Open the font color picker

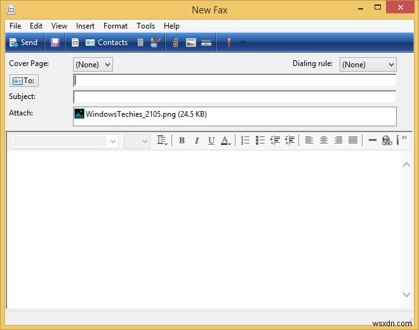pyautogui.click(x=225, y=140)
